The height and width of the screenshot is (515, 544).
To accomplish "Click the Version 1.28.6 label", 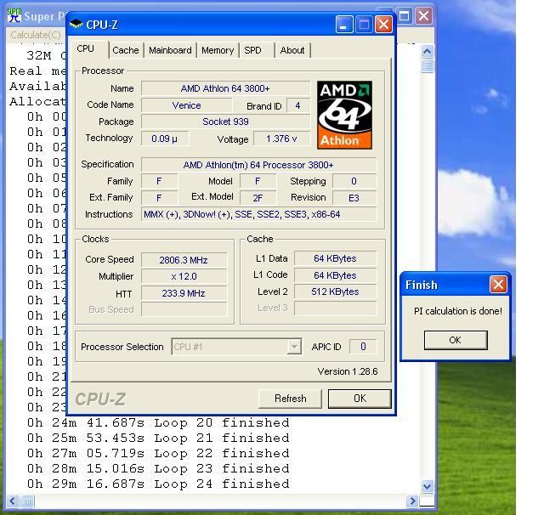I will (348, 371).
